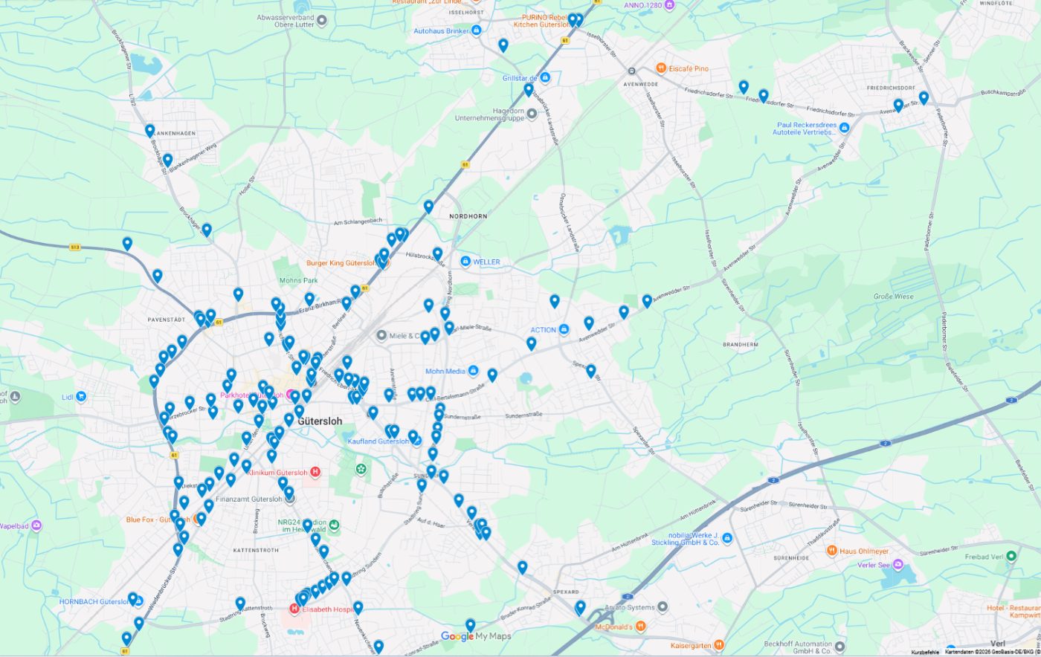Open the Autohaus Brinker shop icon
1041x657 pixels.
pyautogui.click(x=477, y=30)
